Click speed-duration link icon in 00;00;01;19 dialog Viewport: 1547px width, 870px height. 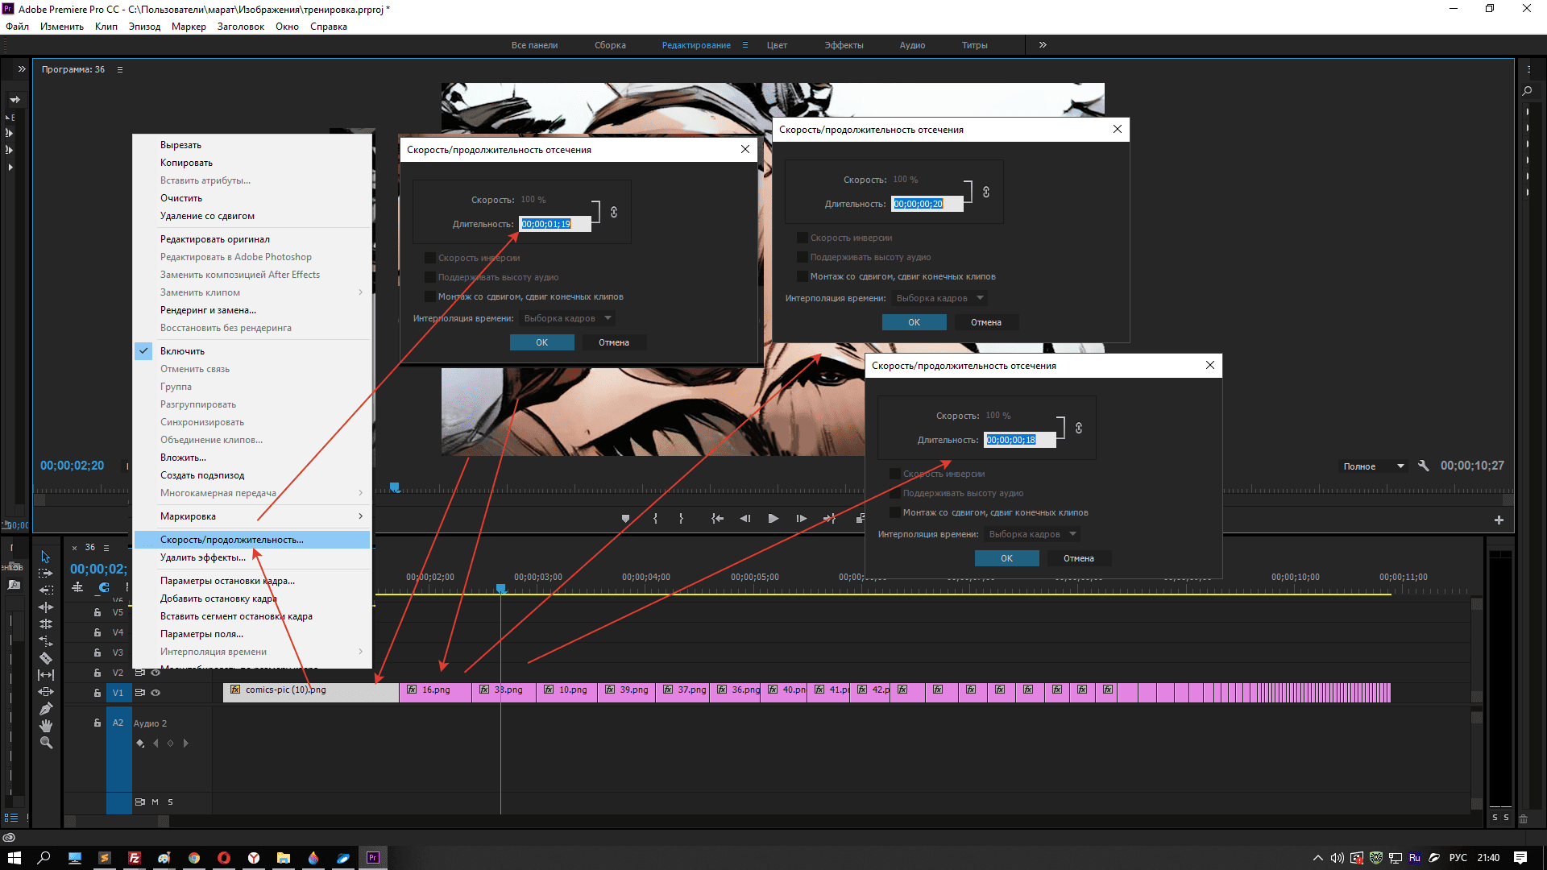coord(614,212)
